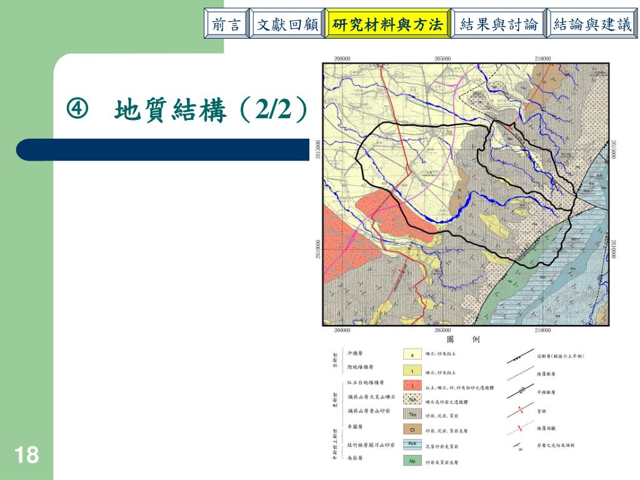Click the legend text 卓蘭層
Image resolution: width=640 pixels, height=480 pixels.
tap(355, 426)
